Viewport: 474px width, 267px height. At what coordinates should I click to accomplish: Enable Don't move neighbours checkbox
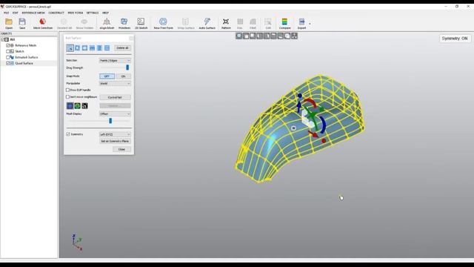[67, 97]
